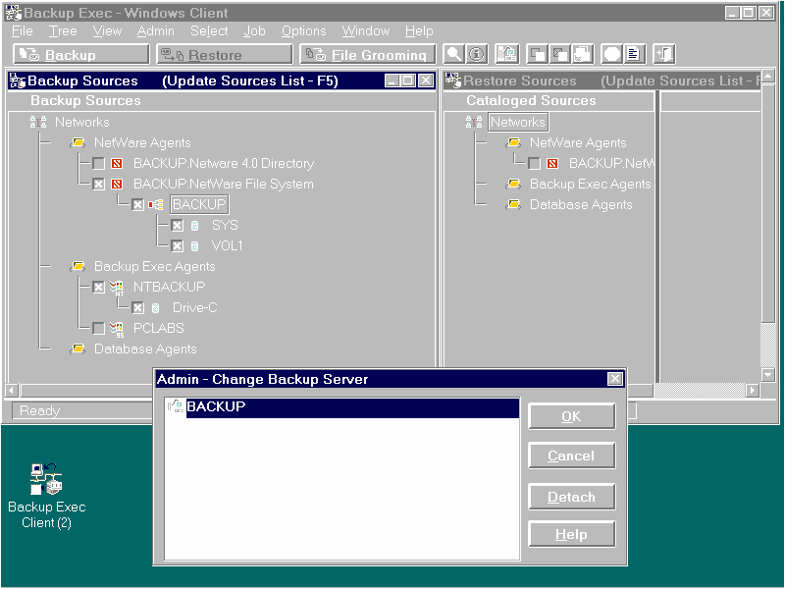Click the NT workstation icon beside NTBACKUP
Screen dimensions: 785x589
pyautogui.click(x=117, y=288)
